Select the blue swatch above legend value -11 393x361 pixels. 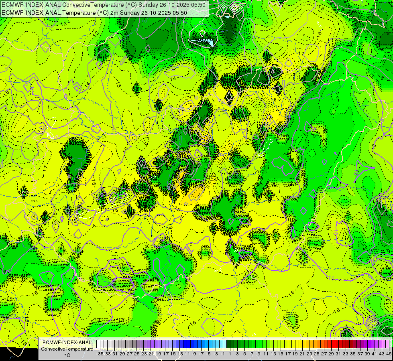coord(185,344)
